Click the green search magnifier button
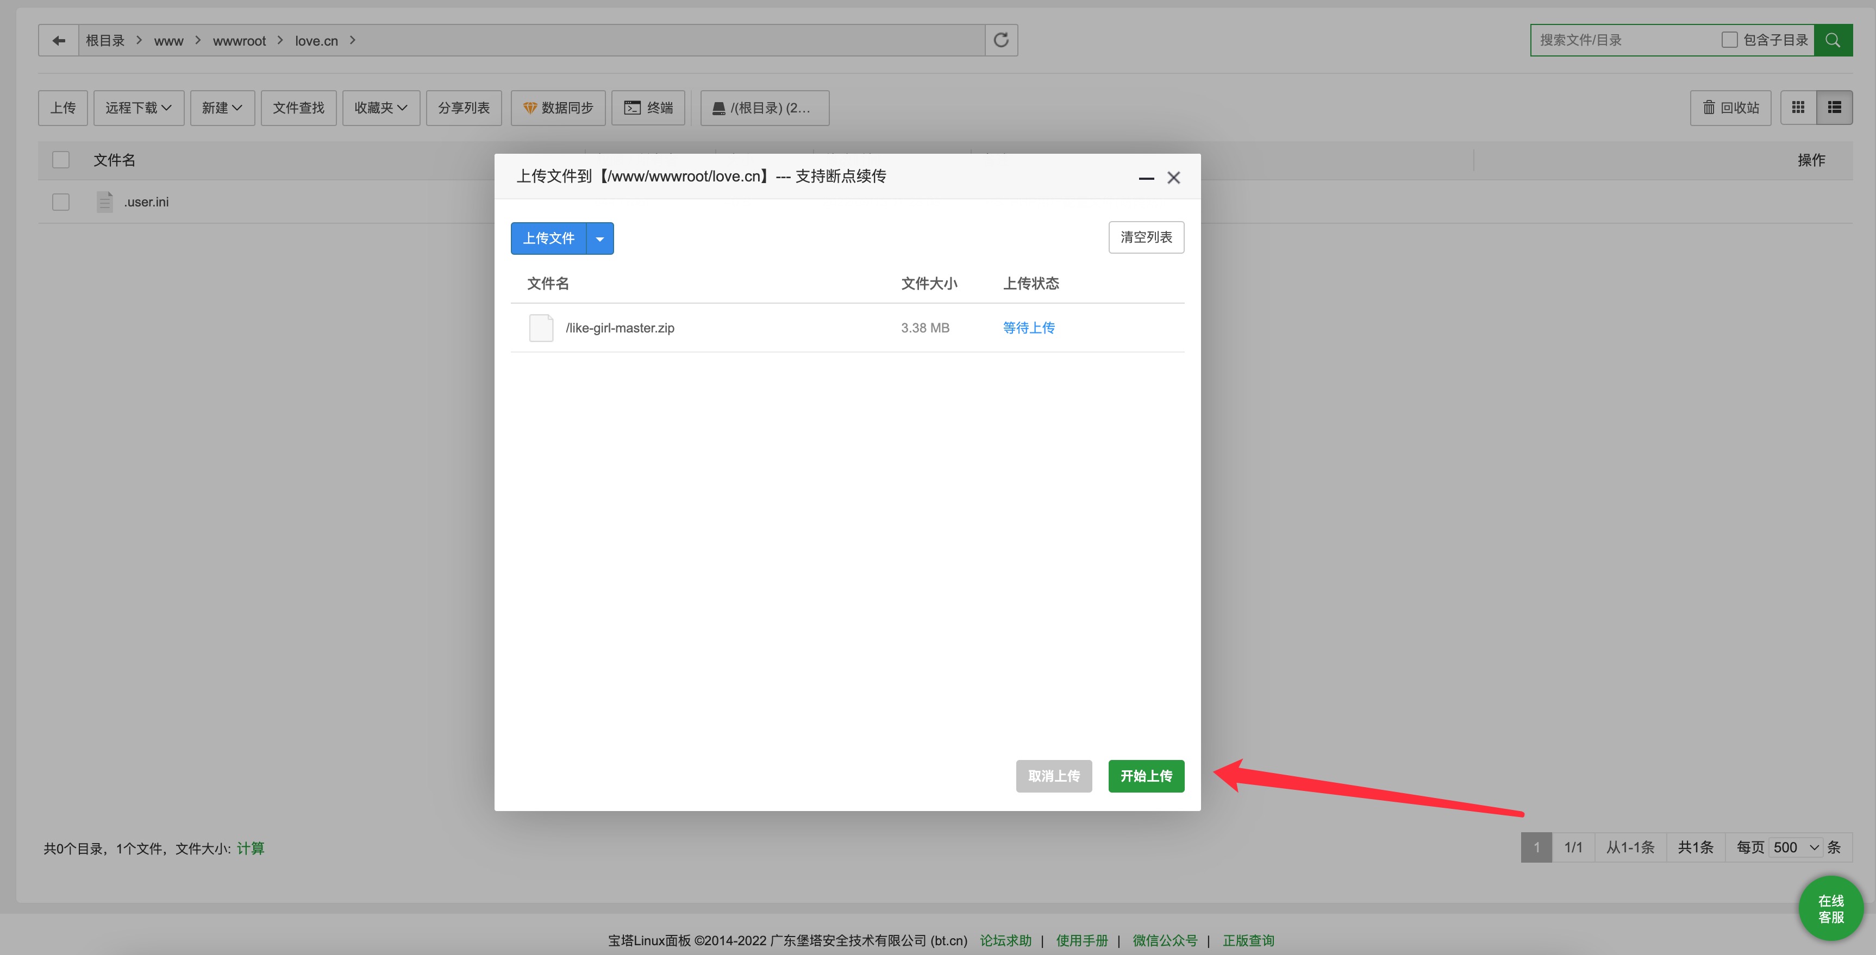This screenshot has height=955, width=1876. click(1833, 40)
